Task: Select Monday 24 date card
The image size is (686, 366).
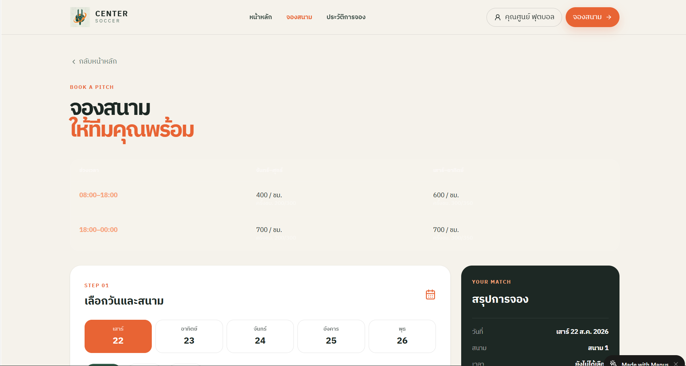Action: [260, 336]
